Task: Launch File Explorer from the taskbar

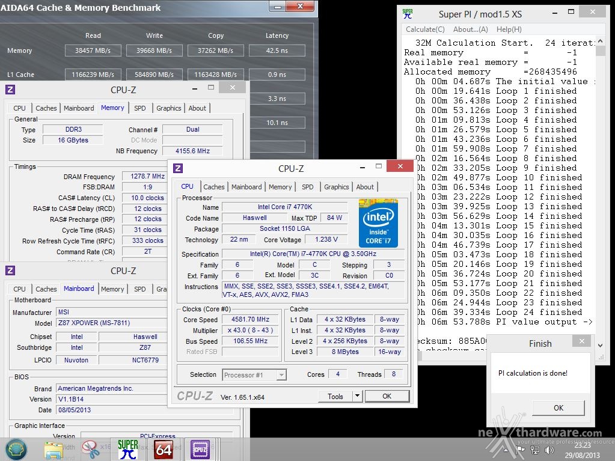Action: pos(54,450)
